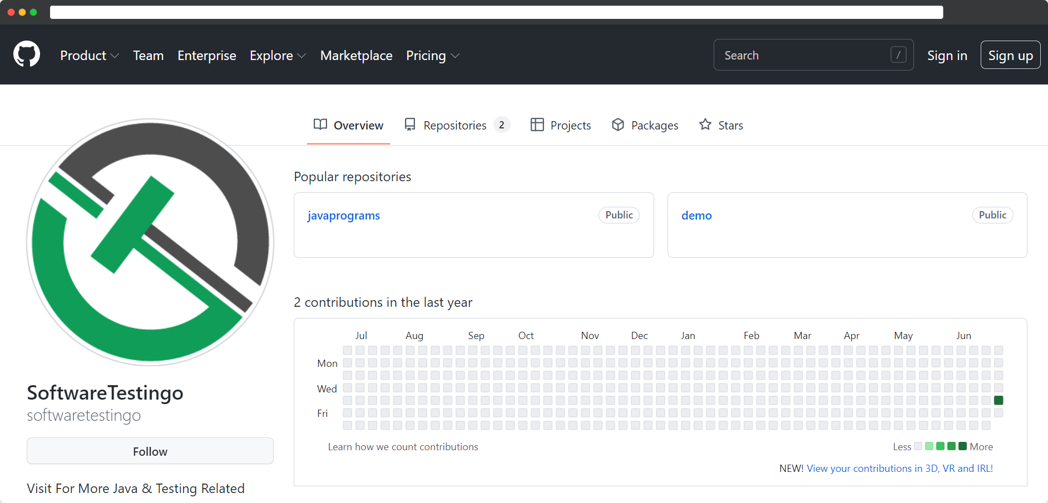The image size is (1048, 503).
Task: Click the Projects table icon
Action: point(537,124)
